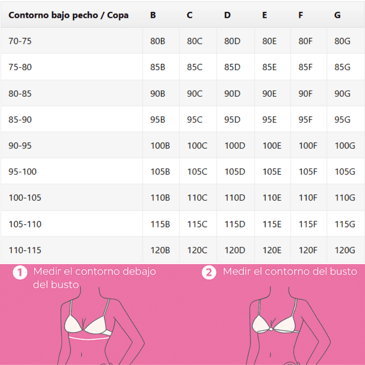Select size cell 105G
365x365 pixels.
pos(345,172)
